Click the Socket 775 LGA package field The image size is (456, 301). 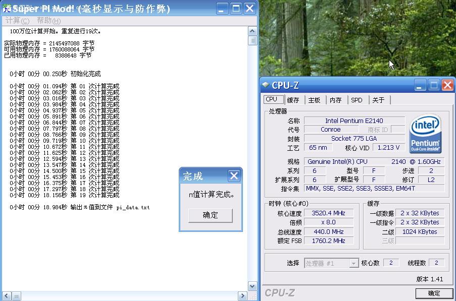click(354, 138)
